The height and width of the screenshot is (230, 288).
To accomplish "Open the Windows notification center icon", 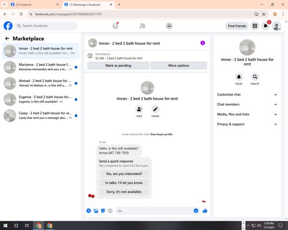I will (x=281, y=225).
